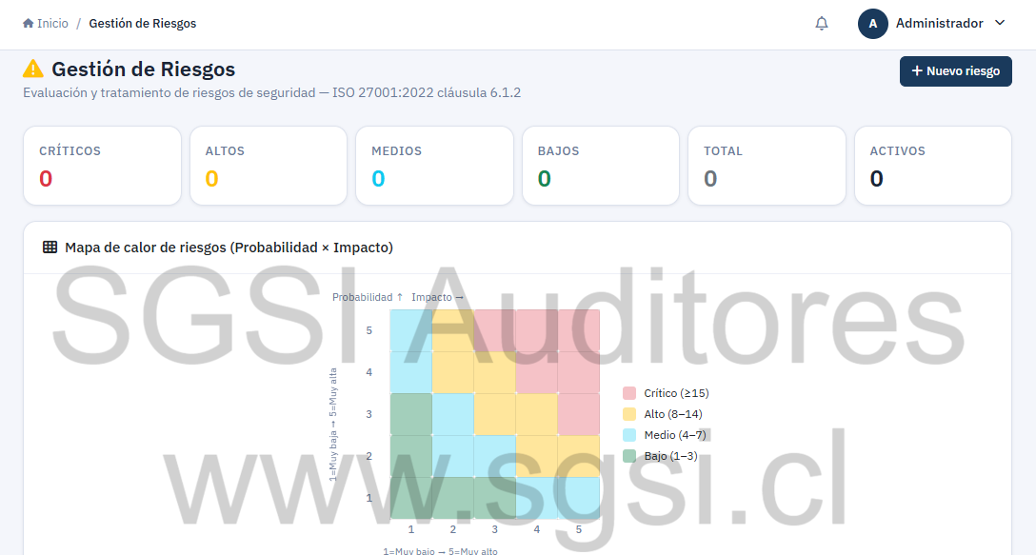
Task: Click the Medio (4–7) legend swatch
Action: tap(629, 435)
